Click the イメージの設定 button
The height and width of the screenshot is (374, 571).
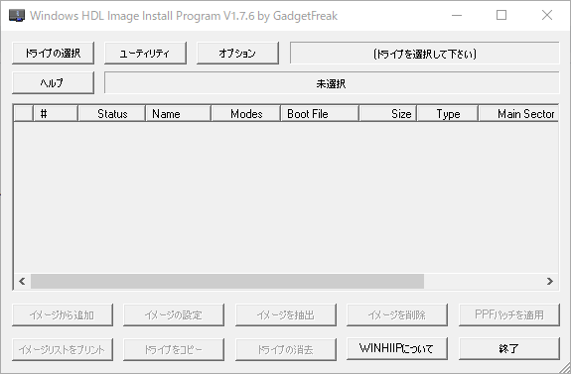tap(174, 314)
